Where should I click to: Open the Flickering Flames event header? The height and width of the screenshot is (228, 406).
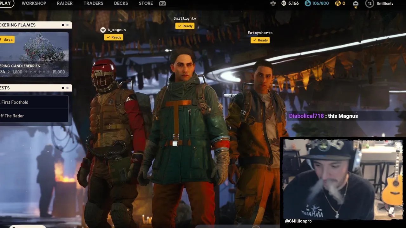(x=36, y=25)
